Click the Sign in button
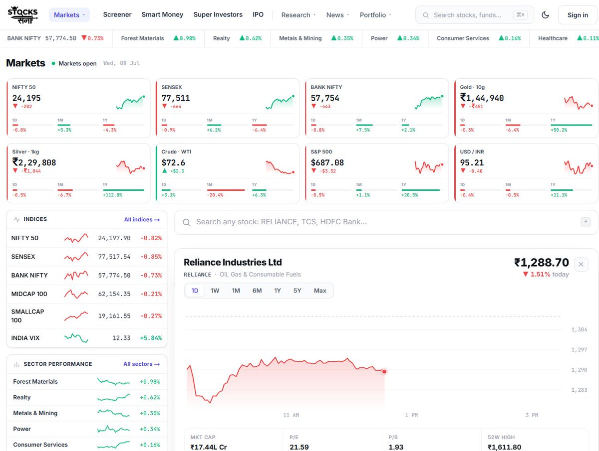The height and width of the screenshot is (451, 599). click(578, 15)
